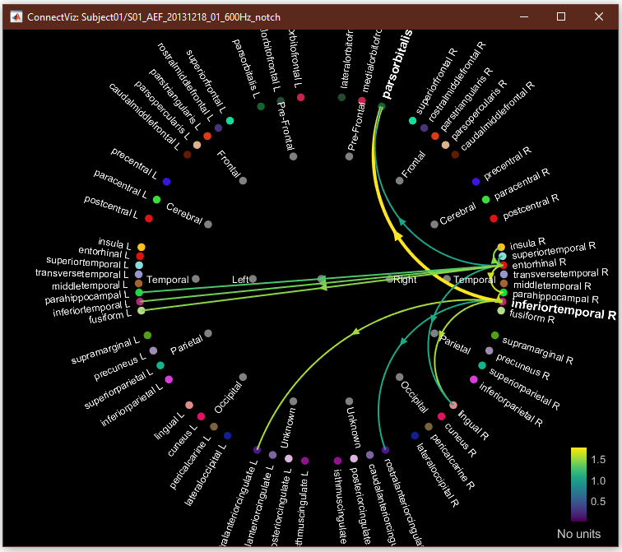Click the pink lingual R node
622x552 pixels.
click(453, 405)
